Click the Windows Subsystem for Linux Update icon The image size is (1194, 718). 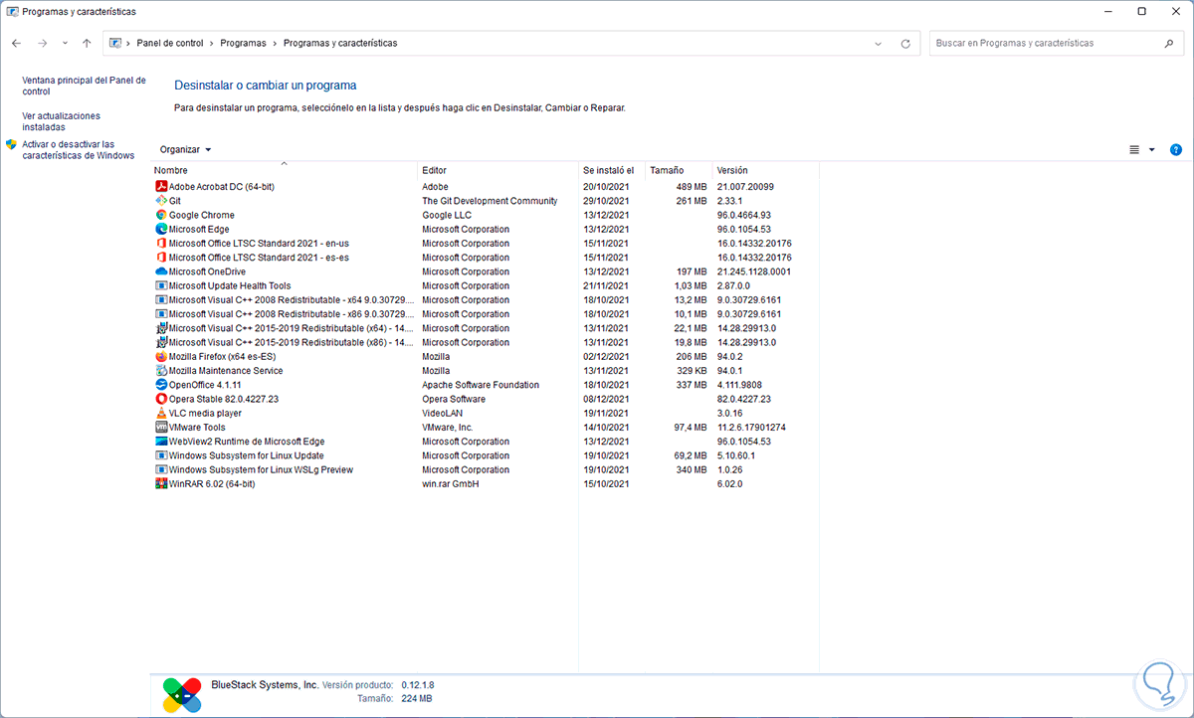[161, 455]
